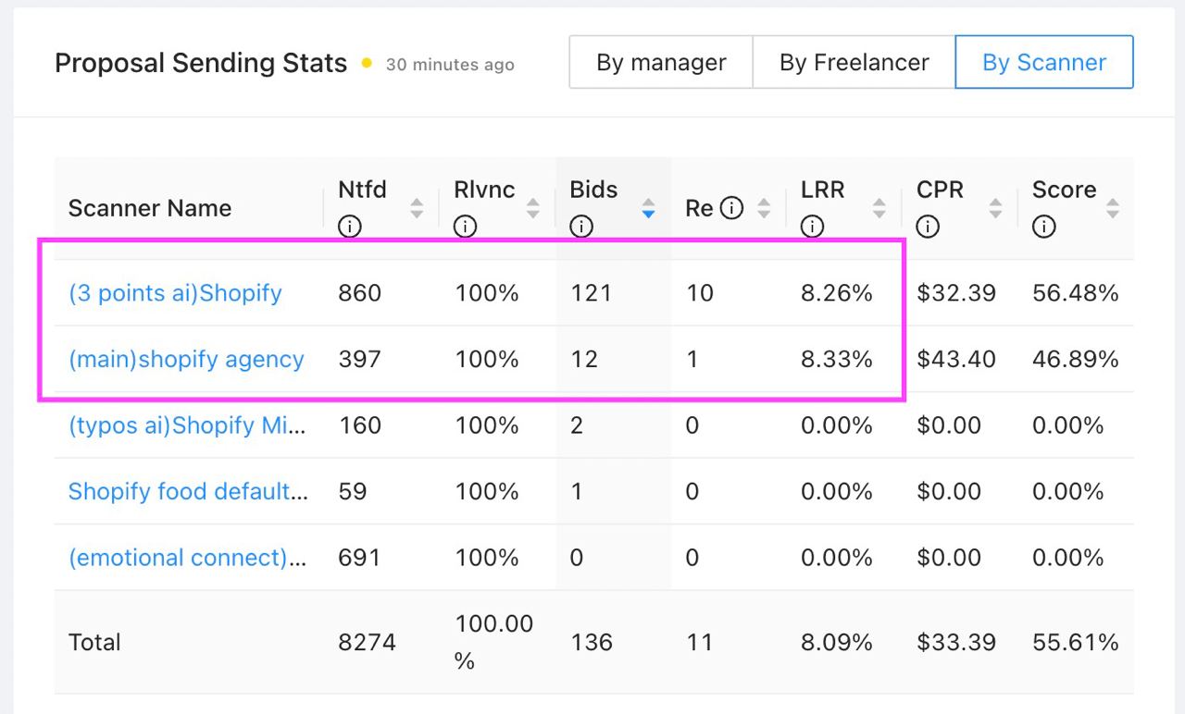Open the (main)shopify agency scanner link
The height and width of the screenshot is (714, 1185).
(186, 359)
